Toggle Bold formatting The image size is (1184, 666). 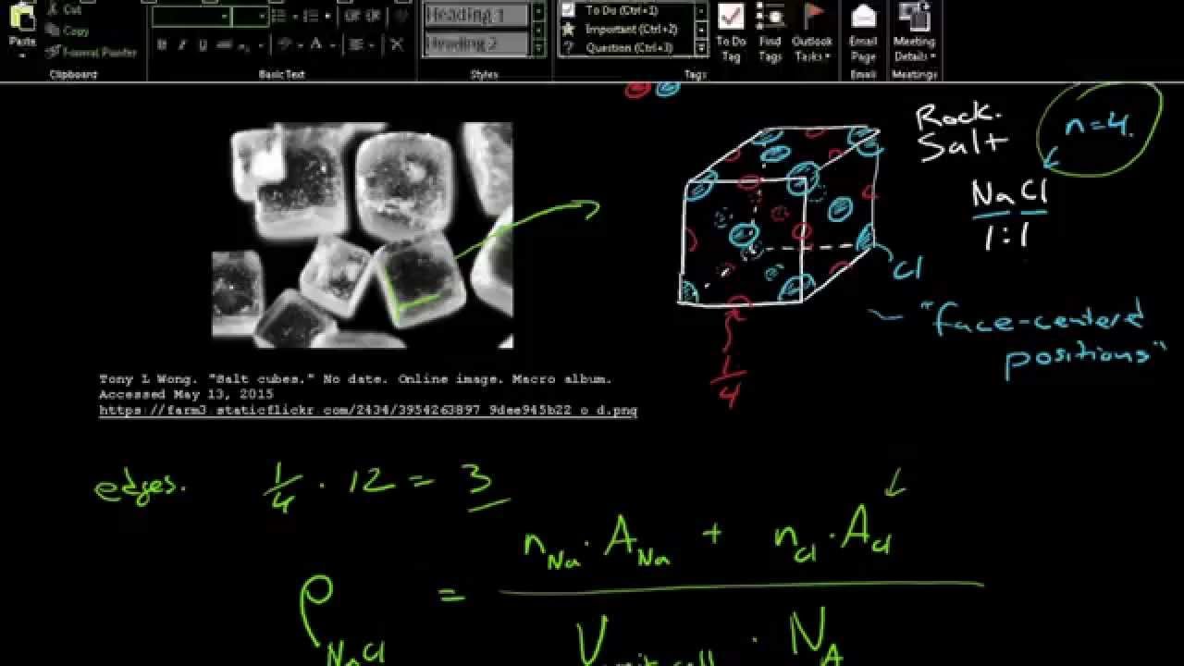(x=162, y=44)
